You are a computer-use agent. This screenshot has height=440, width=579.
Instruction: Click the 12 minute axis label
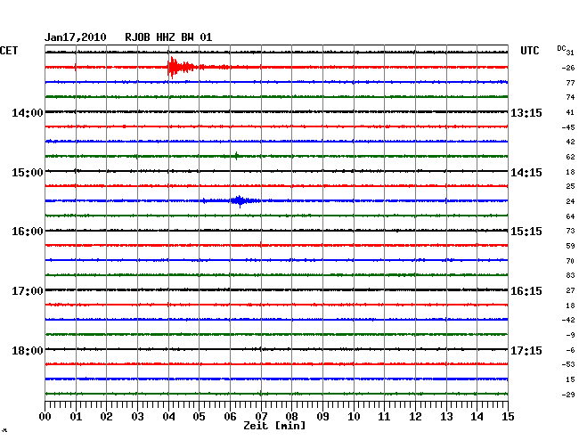pyautogui.click(x=415, y=416)
